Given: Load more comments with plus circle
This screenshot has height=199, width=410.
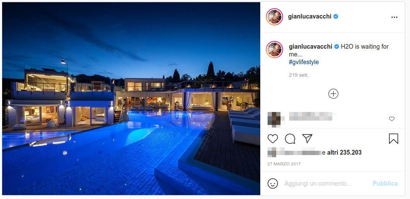Looking at the screenshot, I should point(333,93).
